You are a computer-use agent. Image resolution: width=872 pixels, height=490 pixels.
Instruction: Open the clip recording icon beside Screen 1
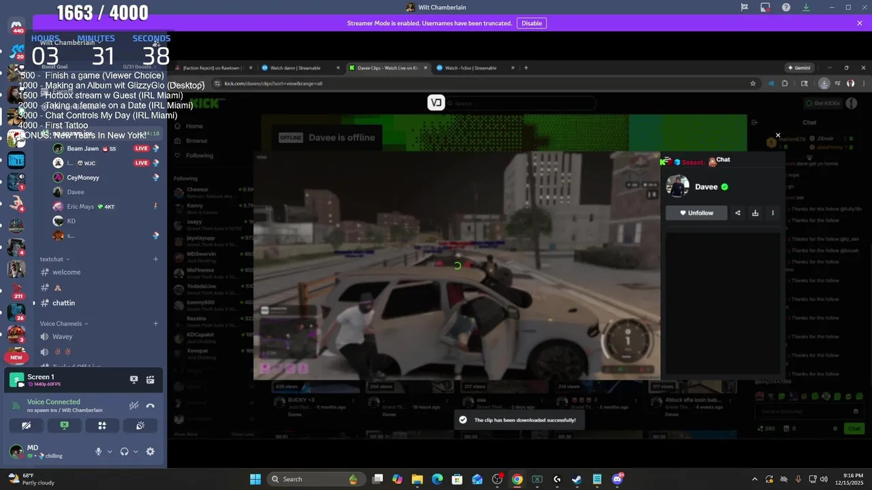click(x=151, y=380)
